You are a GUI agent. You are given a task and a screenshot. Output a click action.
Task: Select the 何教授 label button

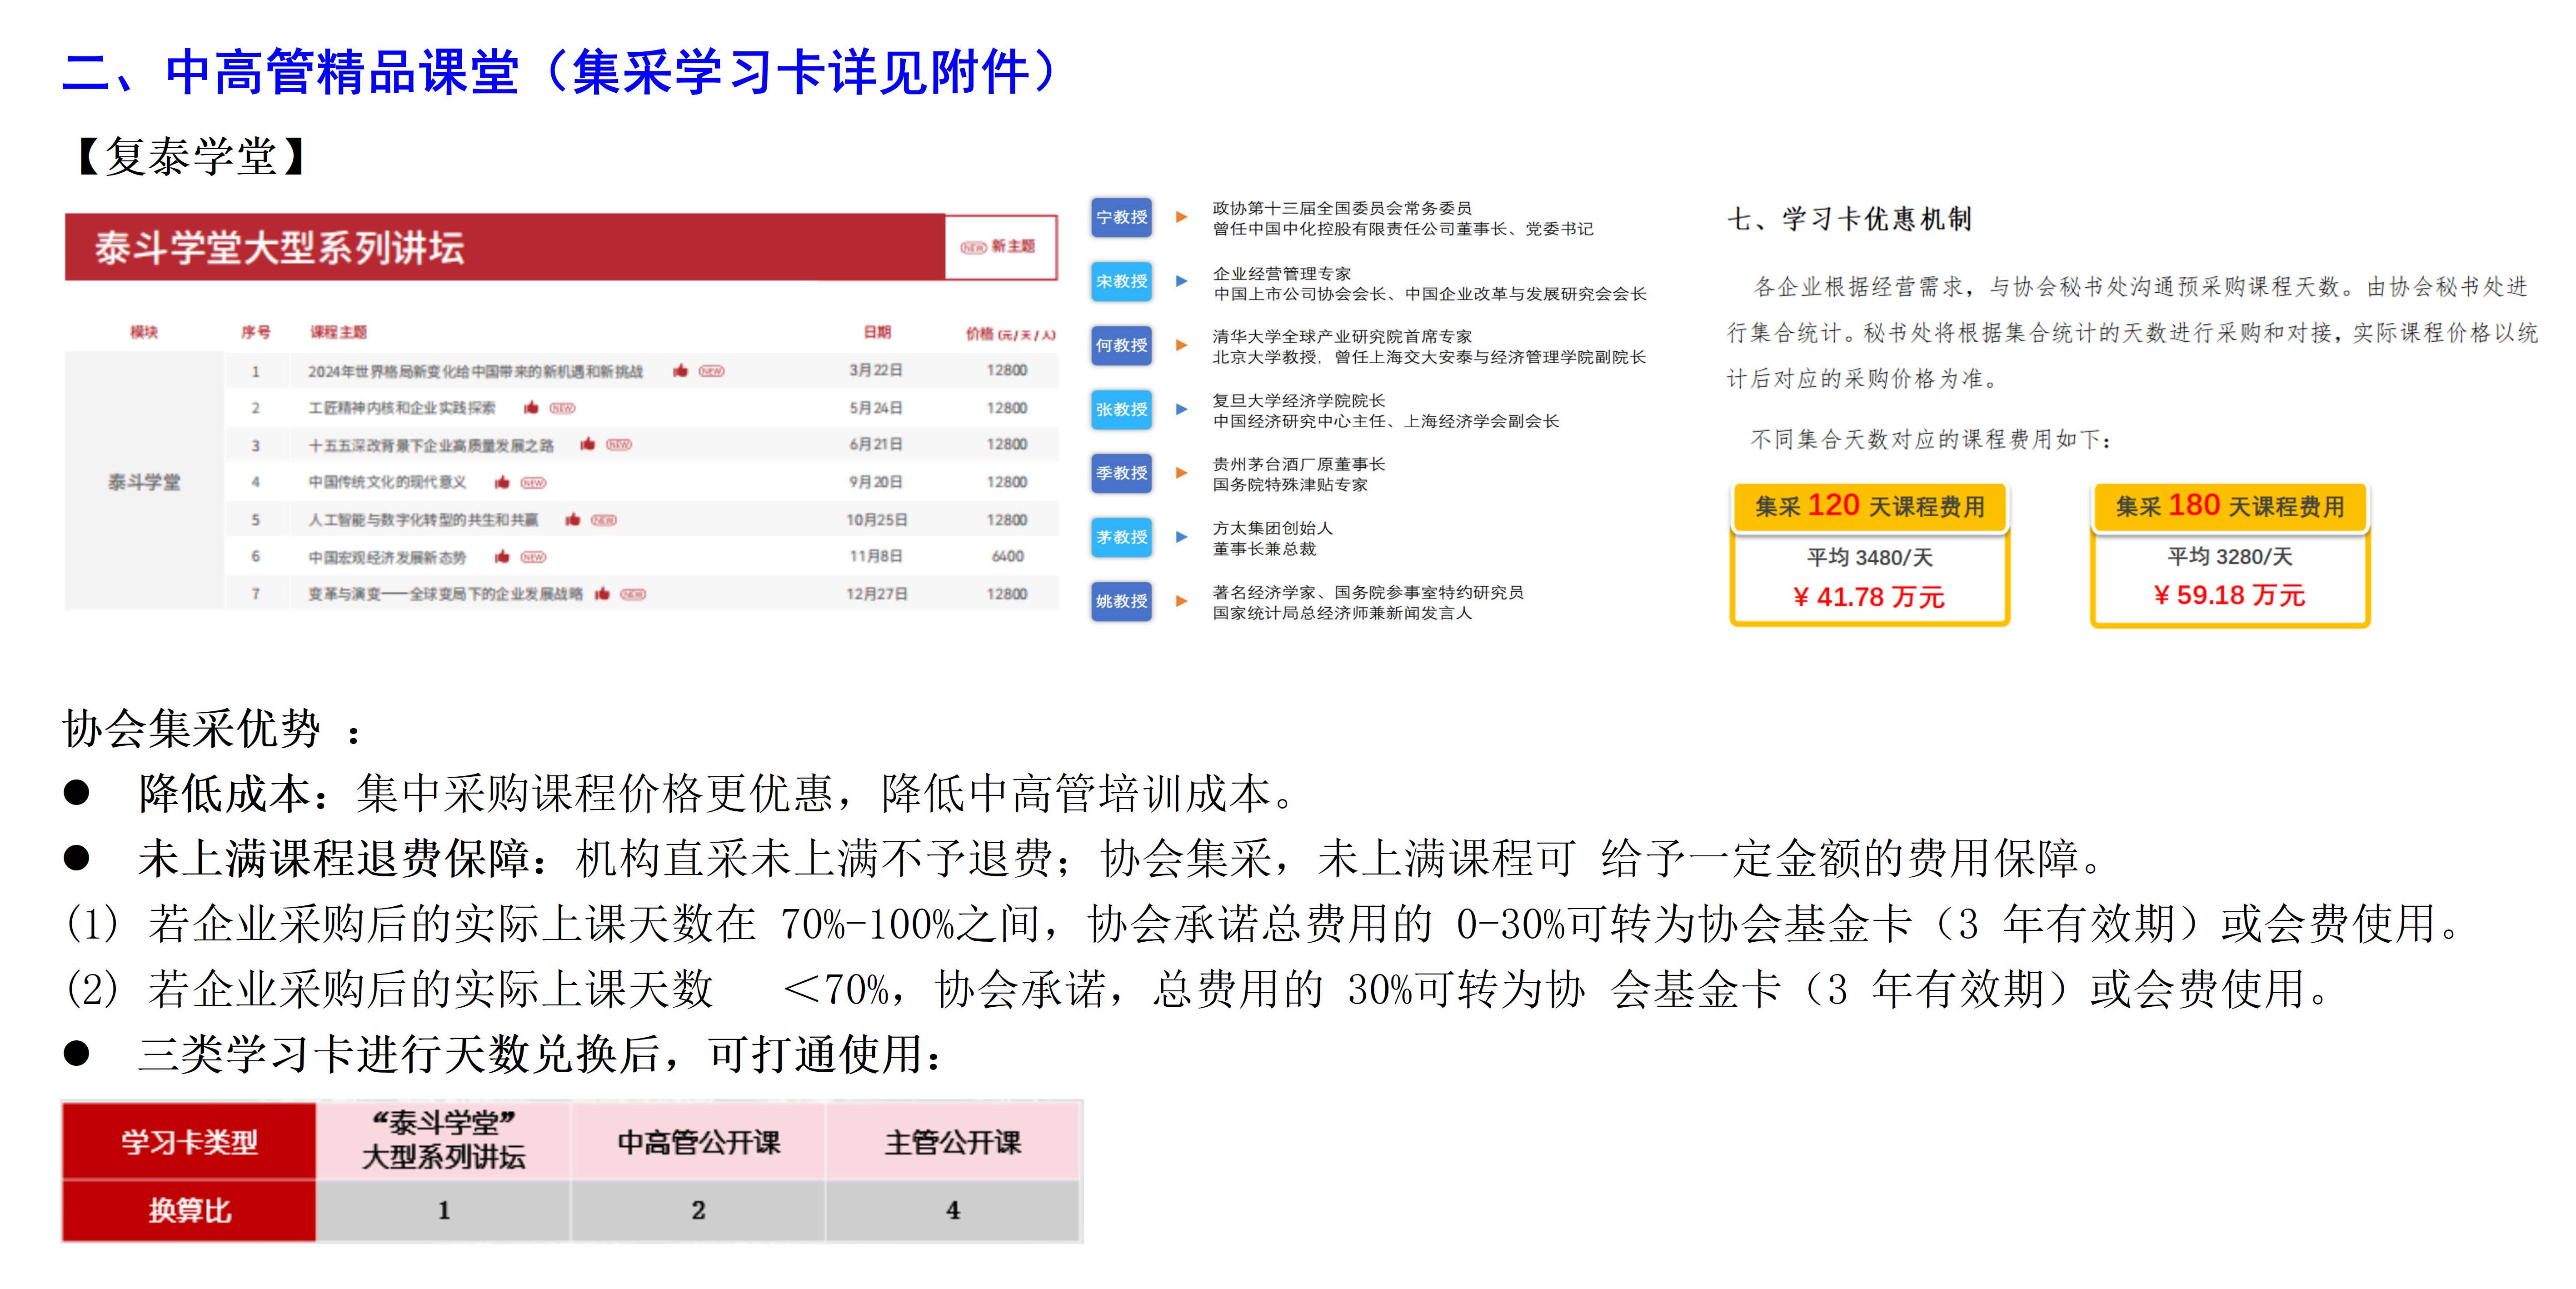point(1121,345)
